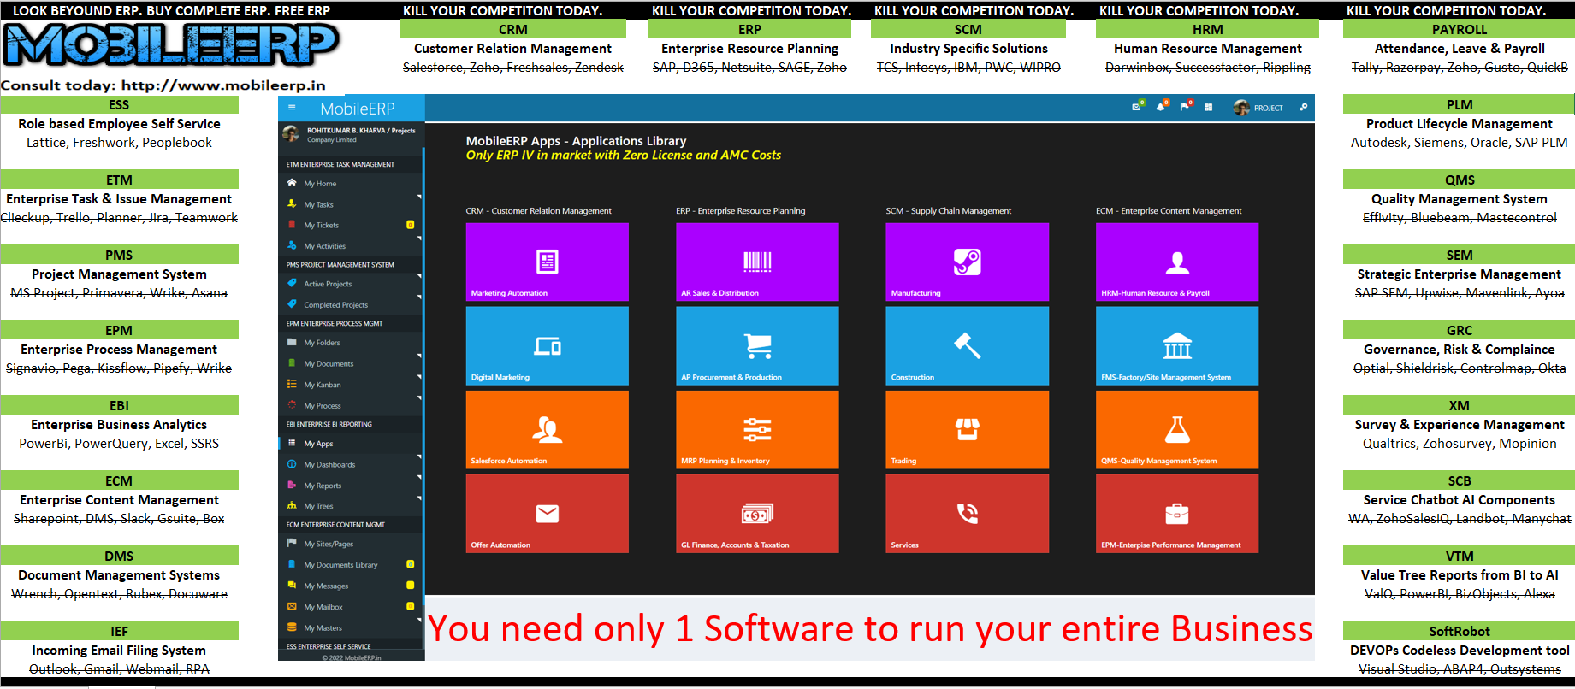Open the settings gears icon at top right
The image size is (1575, 689).
[x=1303, y=108]
